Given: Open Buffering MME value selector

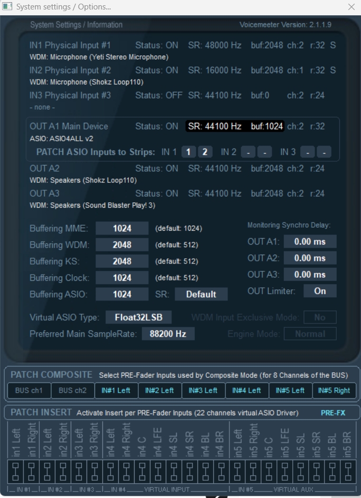Looking at the screenshot, I should [122, 228].
